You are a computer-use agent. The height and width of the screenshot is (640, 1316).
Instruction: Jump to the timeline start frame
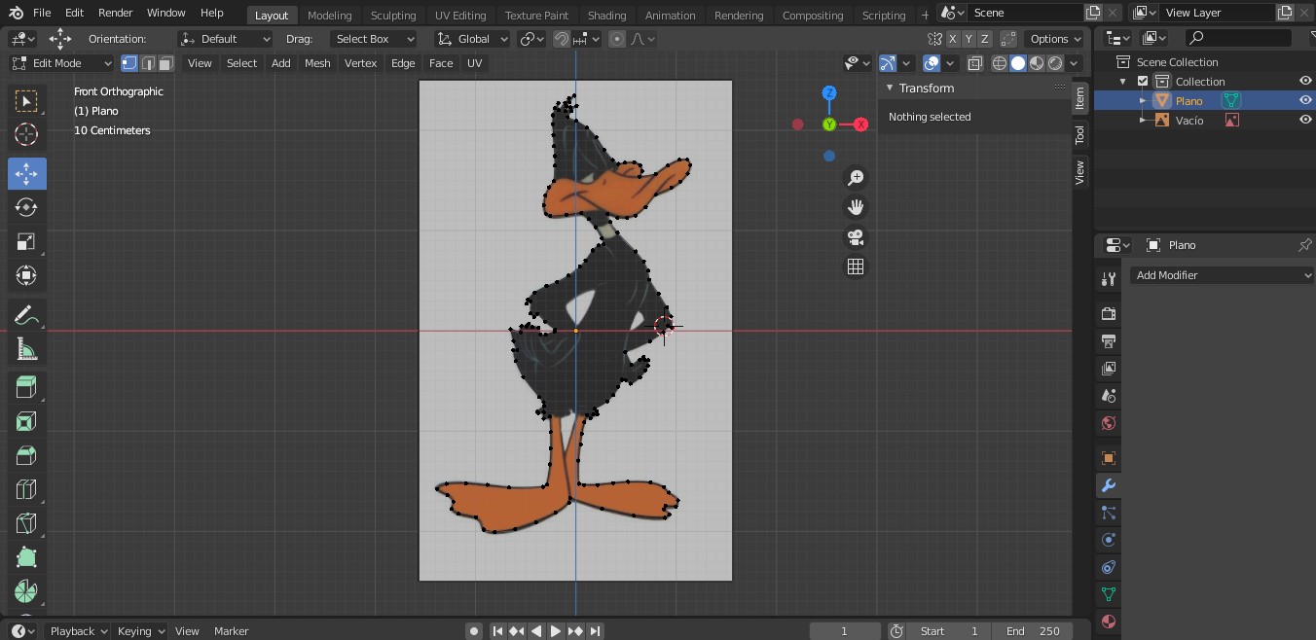point(497,631)
